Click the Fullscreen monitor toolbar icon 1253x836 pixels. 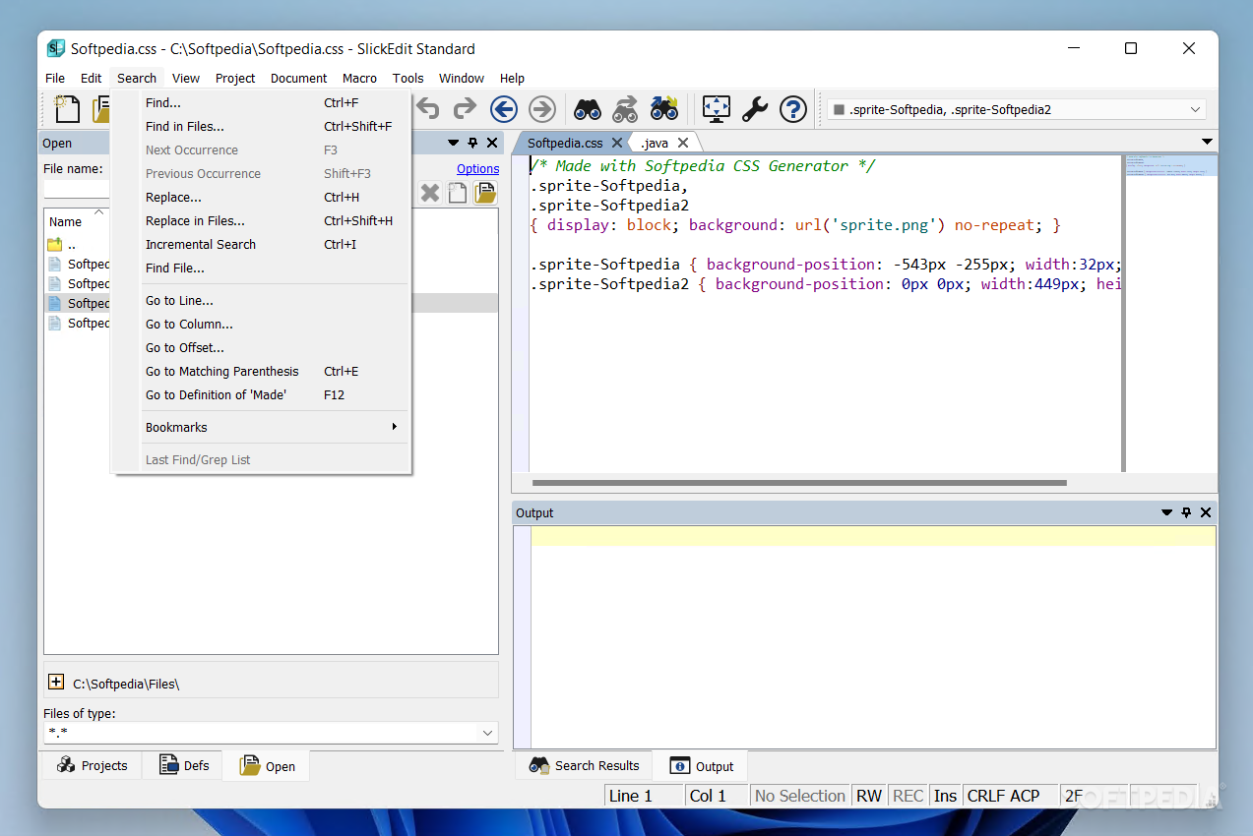click(x=717, y=108)
